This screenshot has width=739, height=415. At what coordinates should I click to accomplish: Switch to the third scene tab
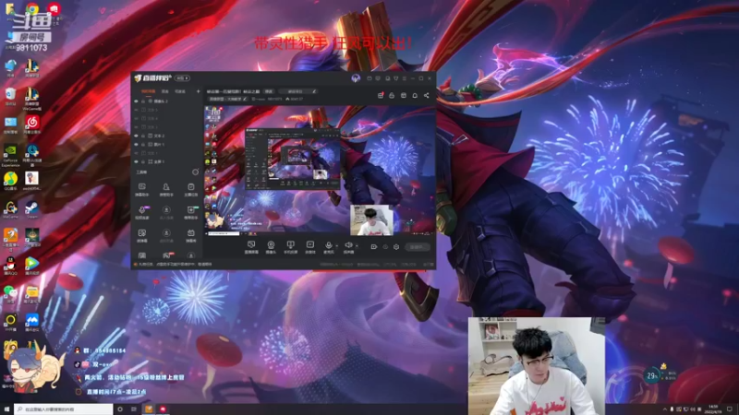[180, 91]
